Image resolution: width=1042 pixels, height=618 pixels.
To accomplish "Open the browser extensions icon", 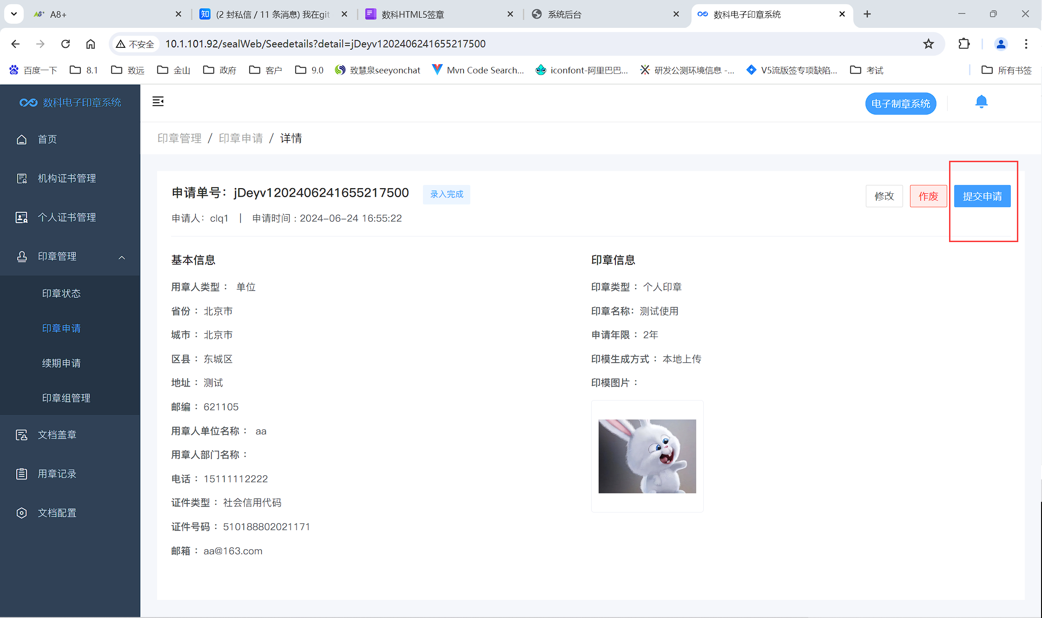I will 964,44.
